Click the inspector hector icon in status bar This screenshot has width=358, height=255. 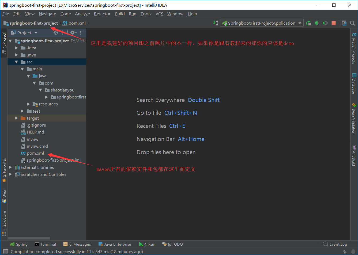[x=353, y=252]
